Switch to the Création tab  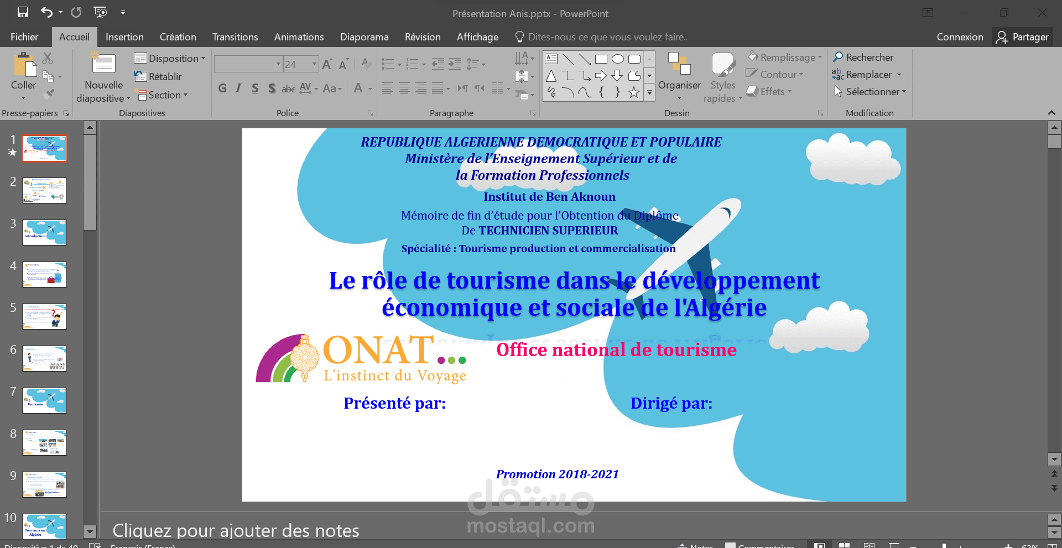click(x=178, y=37)
